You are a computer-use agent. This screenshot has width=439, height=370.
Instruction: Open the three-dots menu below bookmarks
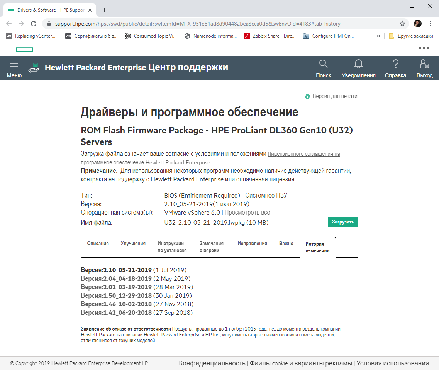[x=424, y=48]
